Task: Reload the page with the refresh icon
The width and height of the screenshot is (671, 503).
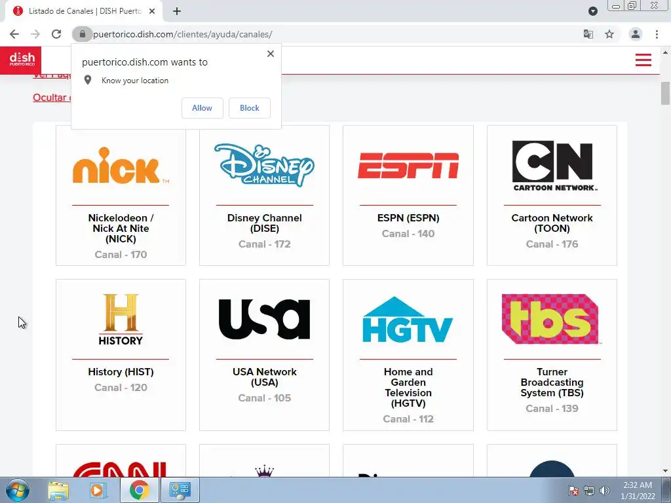Action: 56,34
